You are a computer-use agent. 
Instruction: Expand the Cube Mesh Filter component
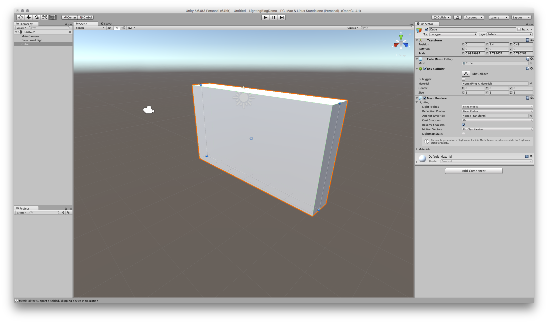pos(417,59)
